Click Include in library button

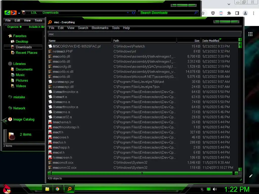37,27
